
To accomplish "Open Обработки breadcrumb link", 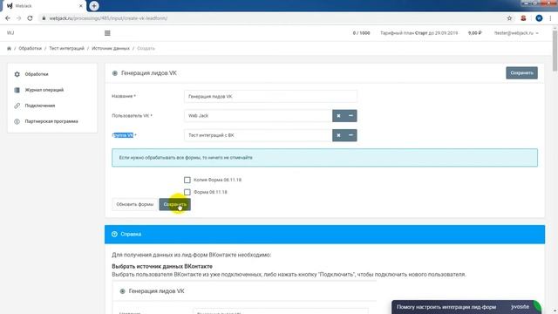I will [x=30, y=49].
